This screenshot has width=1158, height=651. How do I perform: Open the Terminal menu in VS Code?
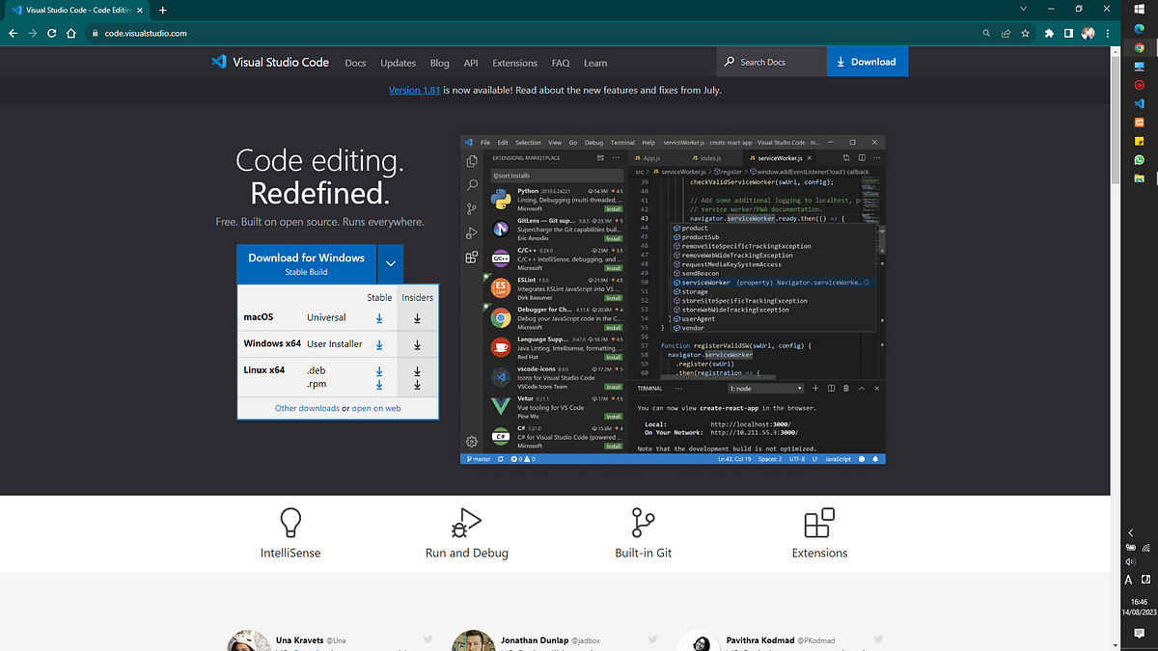coord(621,142)
